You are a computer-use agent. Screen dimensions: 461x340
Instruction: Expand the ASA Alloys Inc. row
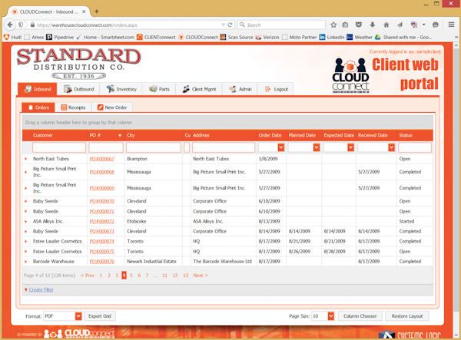(26, 221)
